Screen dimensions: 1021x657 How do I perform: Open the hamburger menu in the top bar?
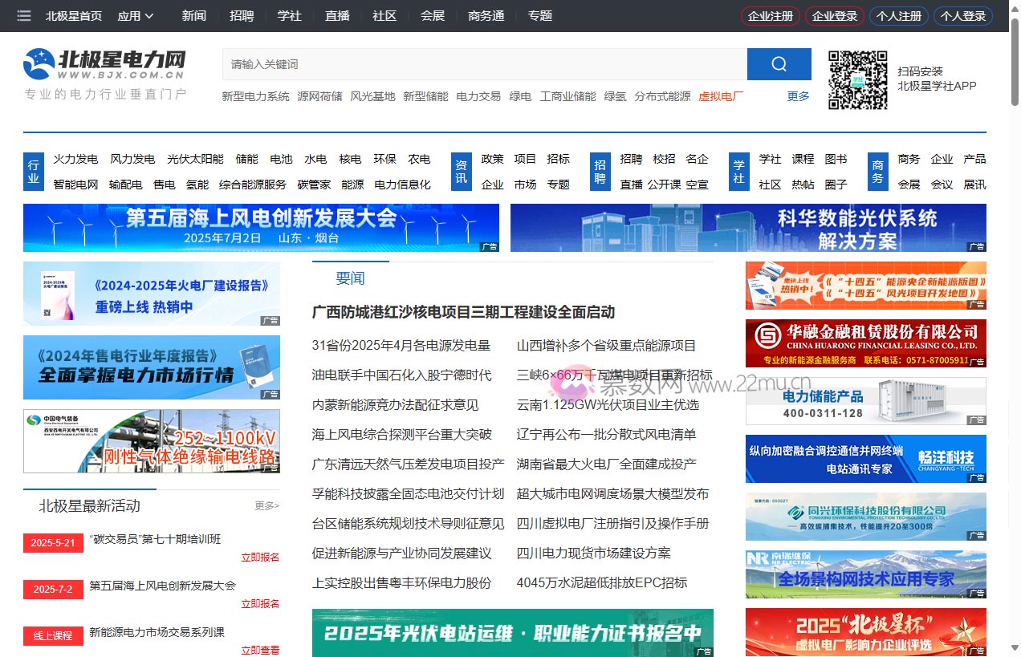click(x=23, y=15)
